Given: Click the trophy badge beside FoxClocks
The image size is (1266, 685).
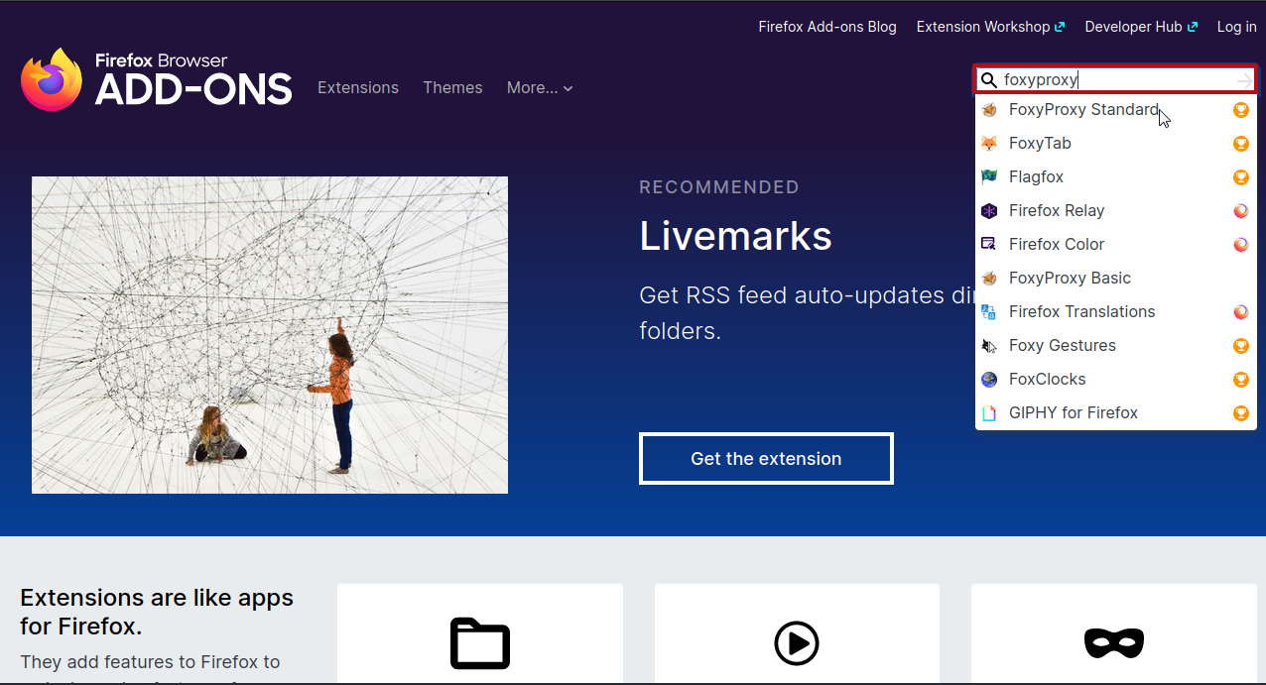Looking at the screenshot, I should click(x=1240, y=380).
